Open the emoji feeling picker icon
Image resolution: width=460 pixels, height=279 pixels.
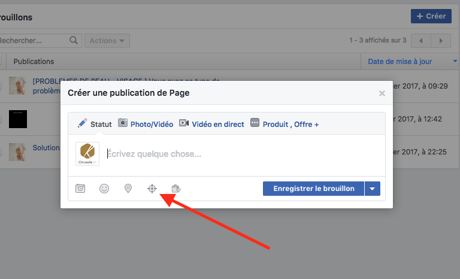point(104,189)
